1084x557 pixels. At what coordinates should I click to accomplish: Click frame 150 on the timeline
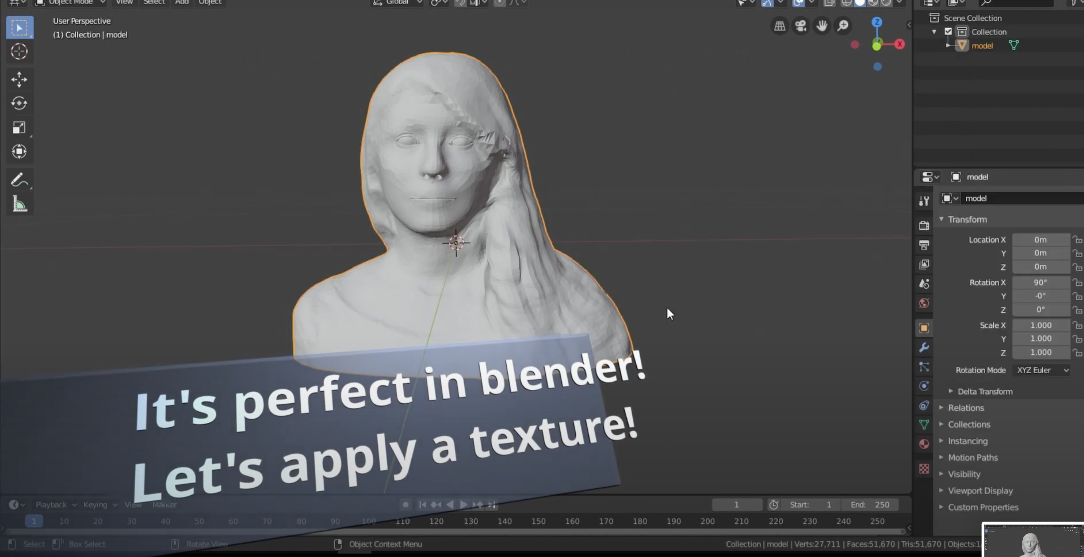pos(538,522)
